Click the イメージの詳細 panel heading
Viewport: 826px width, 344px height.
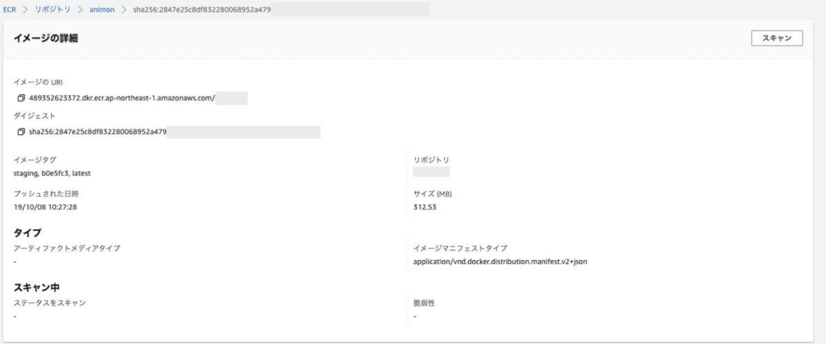click(45, 39)
